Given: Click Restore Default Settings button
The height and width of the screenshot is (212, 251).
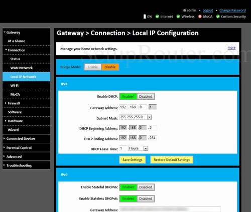Looking at the screenshot, I should pos(172,160).
